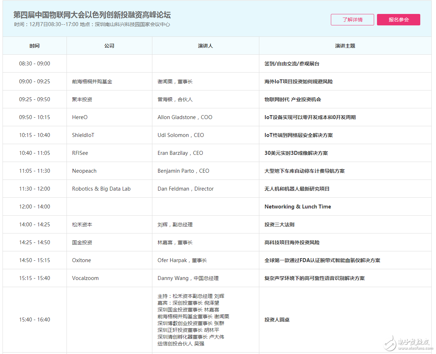The image size is (436, 354).
Task: Click the Oxitone company name
Action: coord(82,260)
